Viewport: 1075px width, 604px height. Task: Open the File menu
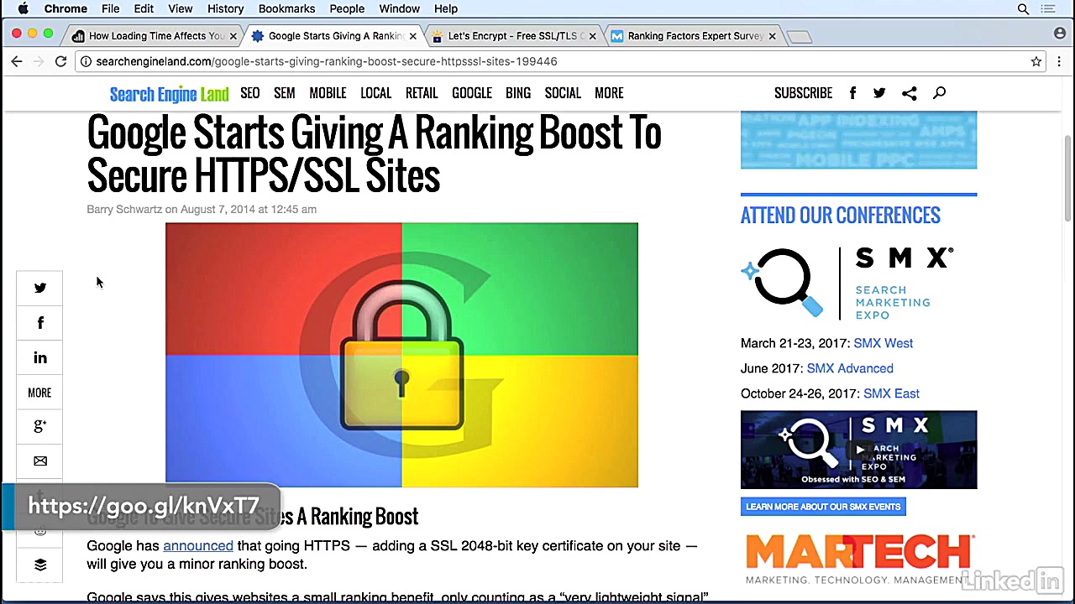coord(111,8)
